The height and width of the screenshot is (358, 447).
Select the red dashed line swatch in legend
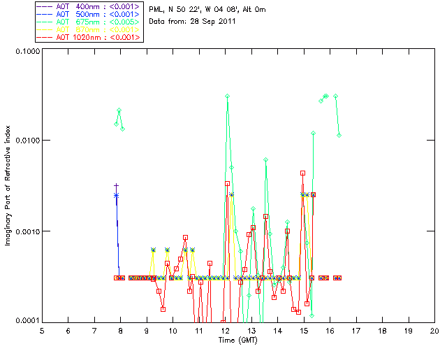pos(45,37)
